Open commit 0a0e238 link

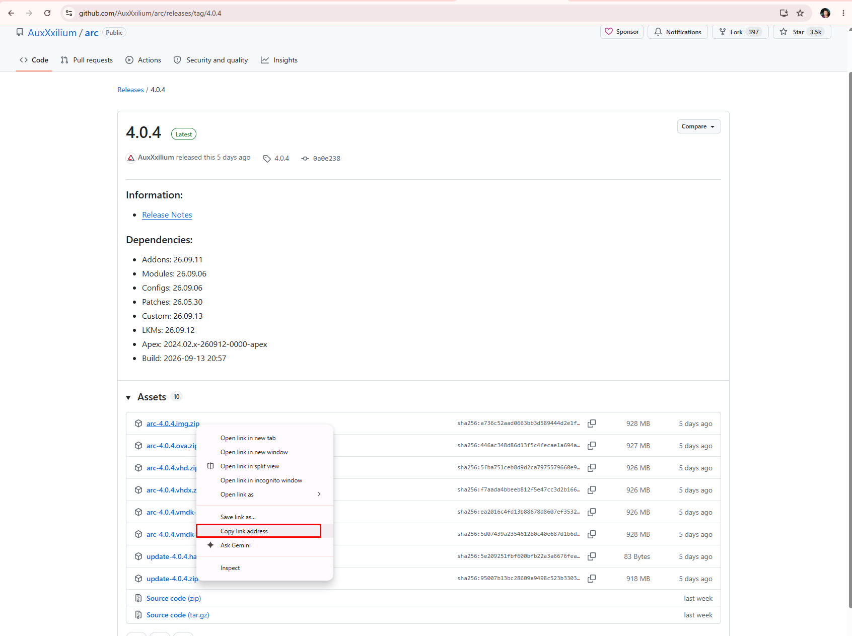tap(326, 159)
